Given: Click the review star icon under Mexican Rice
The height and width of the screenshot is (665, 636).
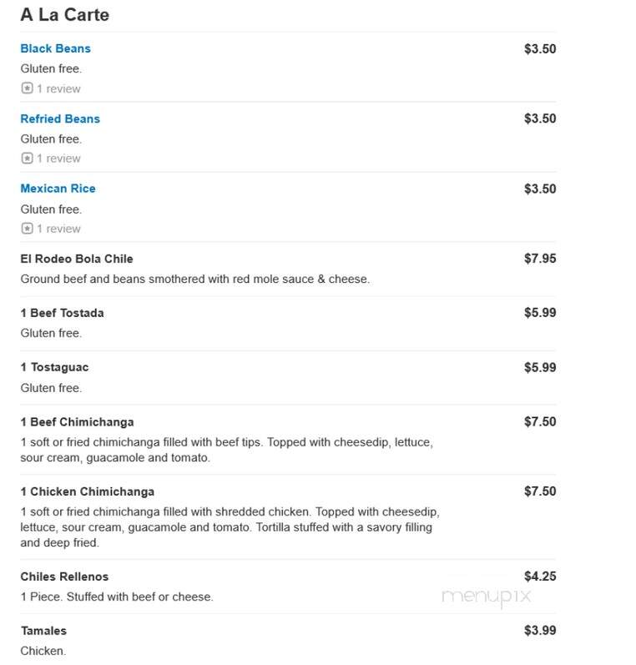Looking at the screenshot, I should (x=28, y=229).
